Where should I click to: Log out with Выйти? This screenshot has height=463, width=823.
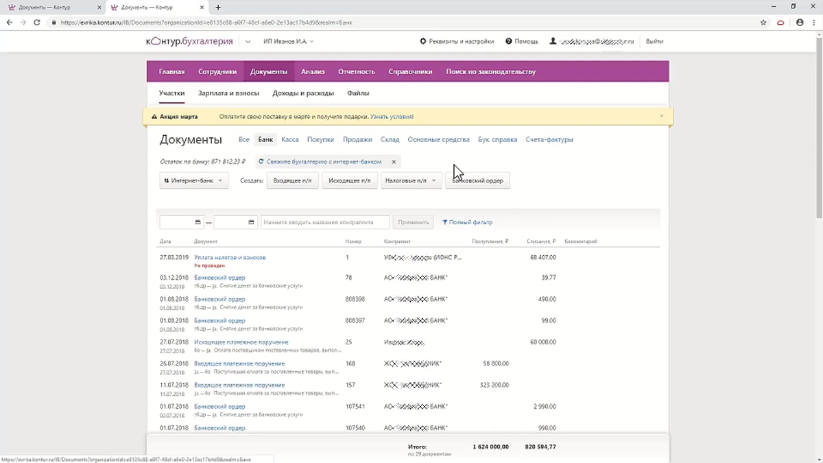pos(654,42)
